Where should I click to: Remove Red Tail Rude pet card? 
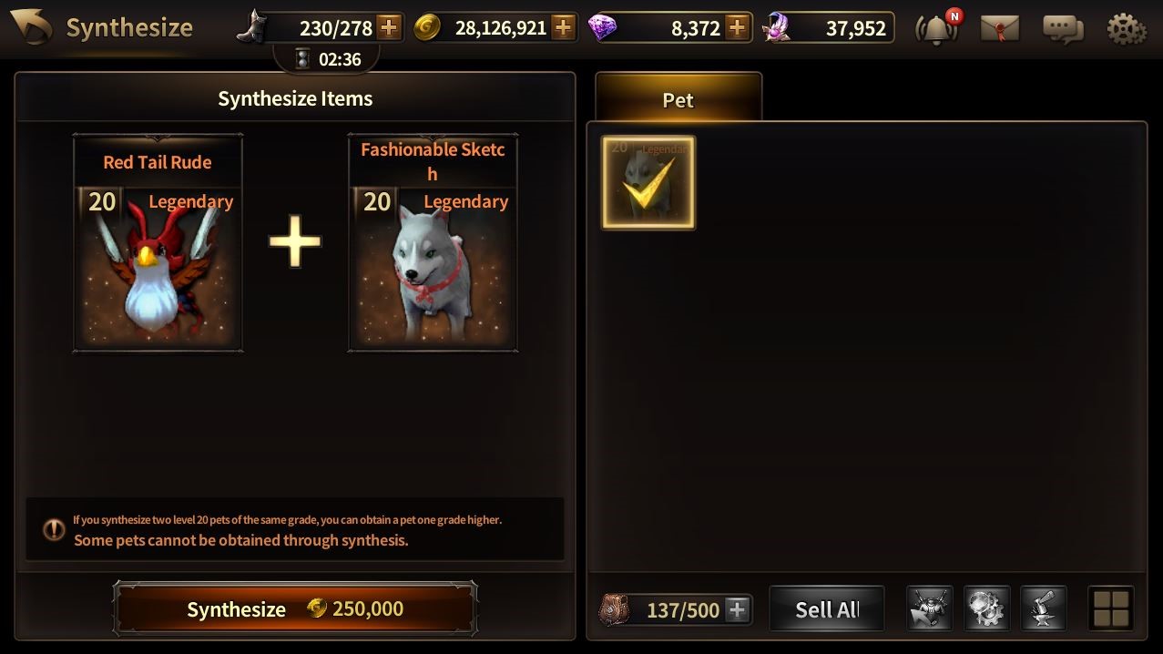pos(158,242)
